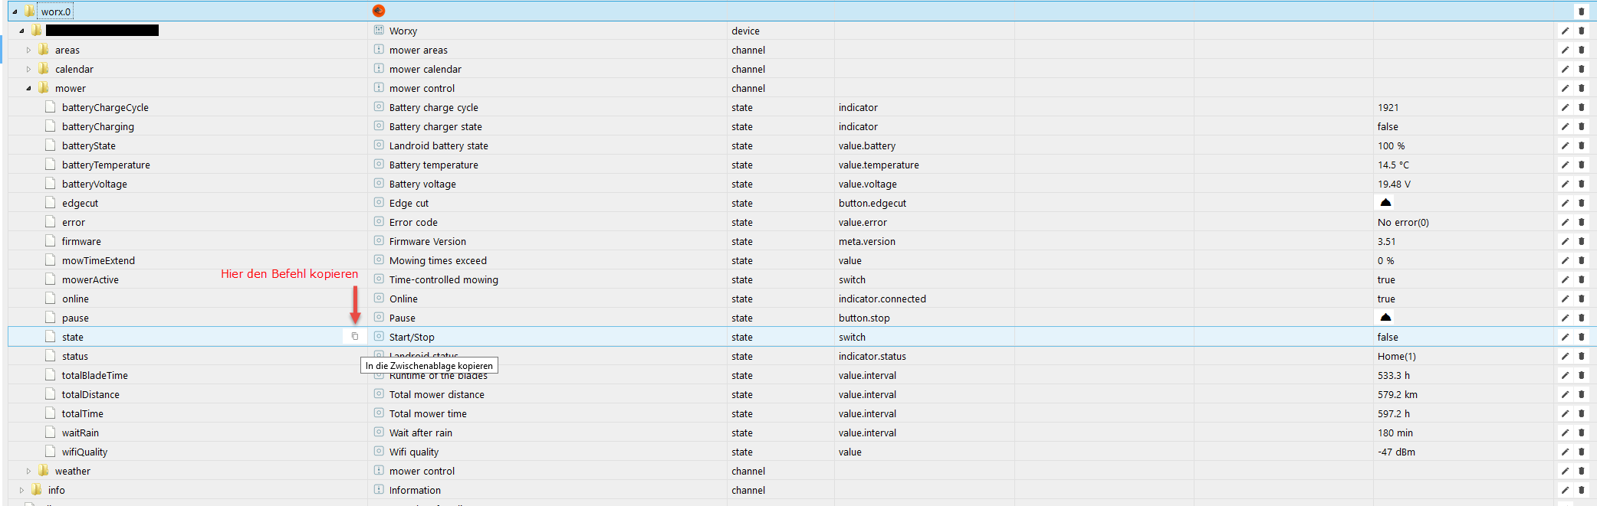The height and width of the screenshot is (506, 1597).
Task: Delete the Landroid status object
Action: click(x=1581, y=356)
